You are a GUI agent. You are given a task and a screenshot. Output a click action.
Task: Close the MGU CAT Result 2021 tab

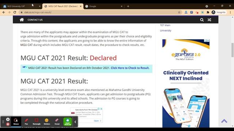[x=80, y=6]
